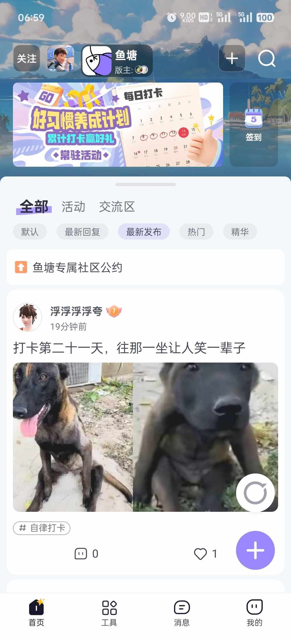Tap the purple plus new-post button
Viewport: 291px width, 641px height.
(x=255, y=550)
